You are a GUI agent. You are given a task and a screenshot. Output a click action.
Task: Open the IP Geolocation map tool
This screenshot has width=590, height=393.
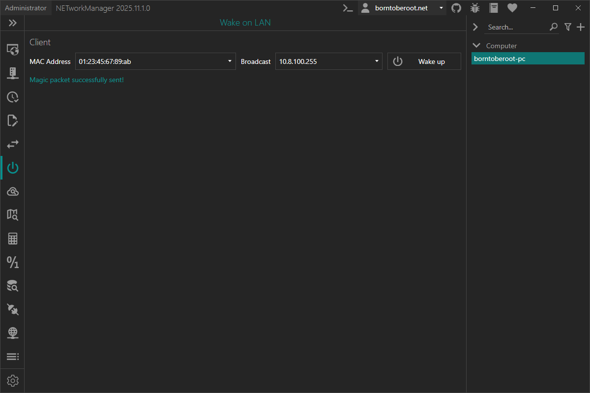(13, 214)
